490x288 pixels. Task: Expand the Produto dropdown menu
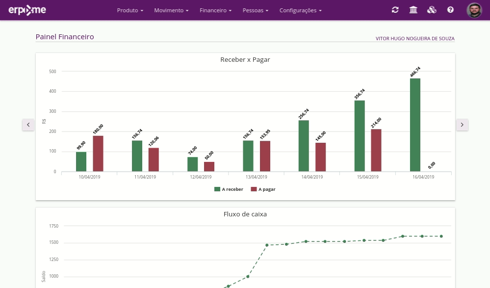pyautogui.click(x=130, y=10)
